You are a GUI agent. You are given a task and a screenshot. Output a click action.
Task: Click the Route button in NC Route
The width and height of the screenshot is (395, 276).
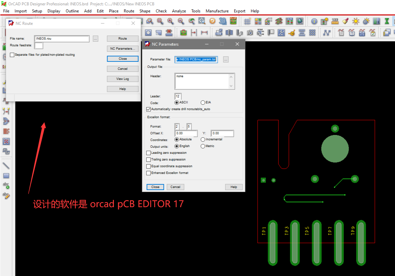click(123, 39)
